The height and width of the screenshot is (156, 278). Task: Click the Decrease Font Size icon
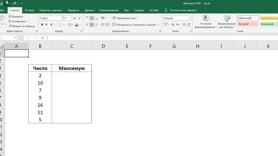tap(79, 18)
